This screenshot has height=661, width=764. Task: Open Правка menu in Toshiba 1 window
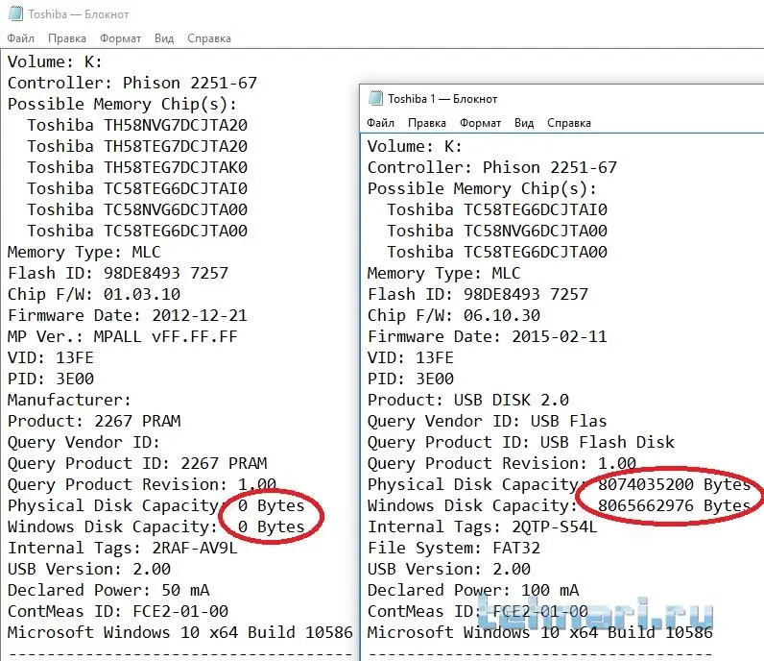(427, 123)
